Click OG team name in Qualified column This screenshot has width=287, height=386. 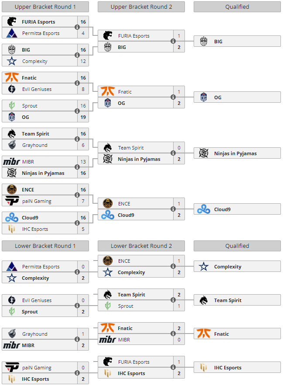click(218, 97)
